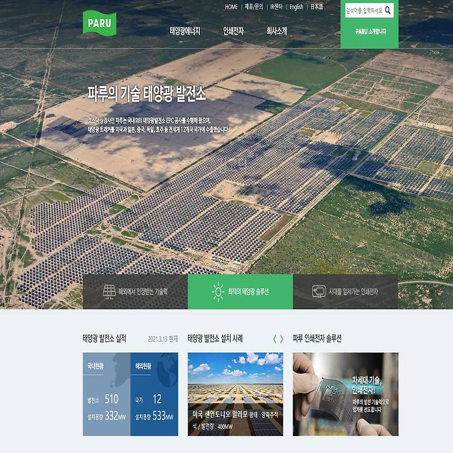Click the overseas country count 12
453x453 pixels.
pos(157,399)
